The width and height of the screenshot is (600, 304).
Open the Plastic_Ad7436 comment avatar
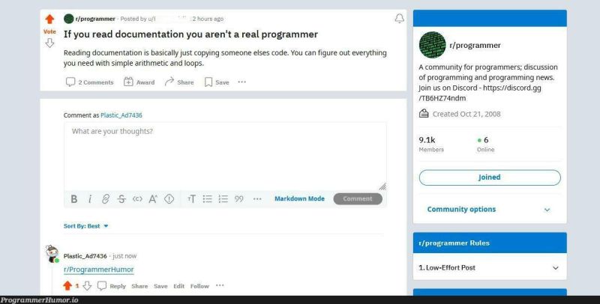click(x=52, y=254)
